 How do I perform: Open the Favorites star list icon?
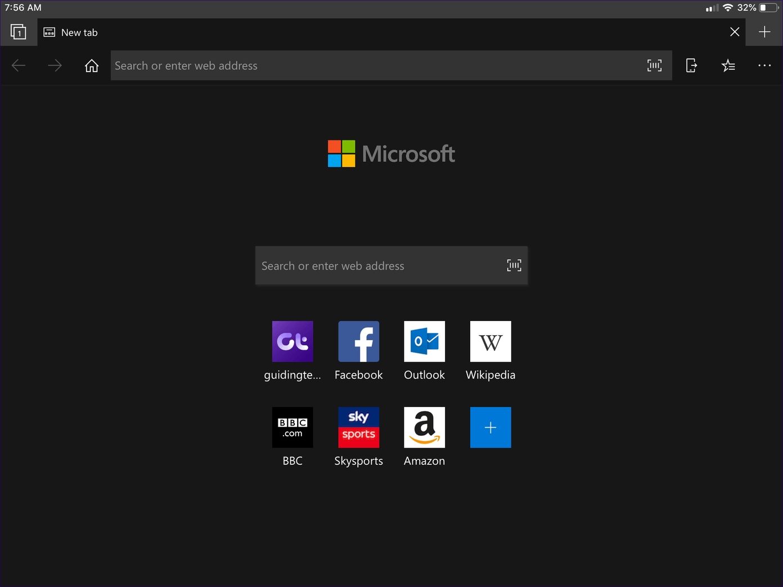point(728,66)
